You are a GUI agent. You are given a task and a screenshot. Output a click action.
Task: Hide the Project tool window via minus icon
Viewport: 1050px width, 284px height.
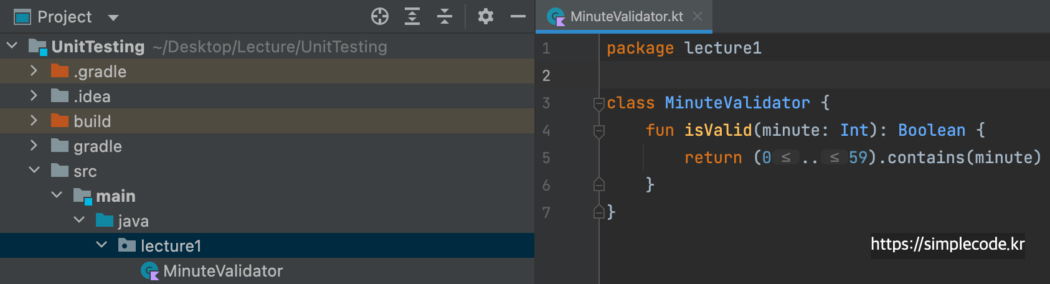tap(518, 17)
